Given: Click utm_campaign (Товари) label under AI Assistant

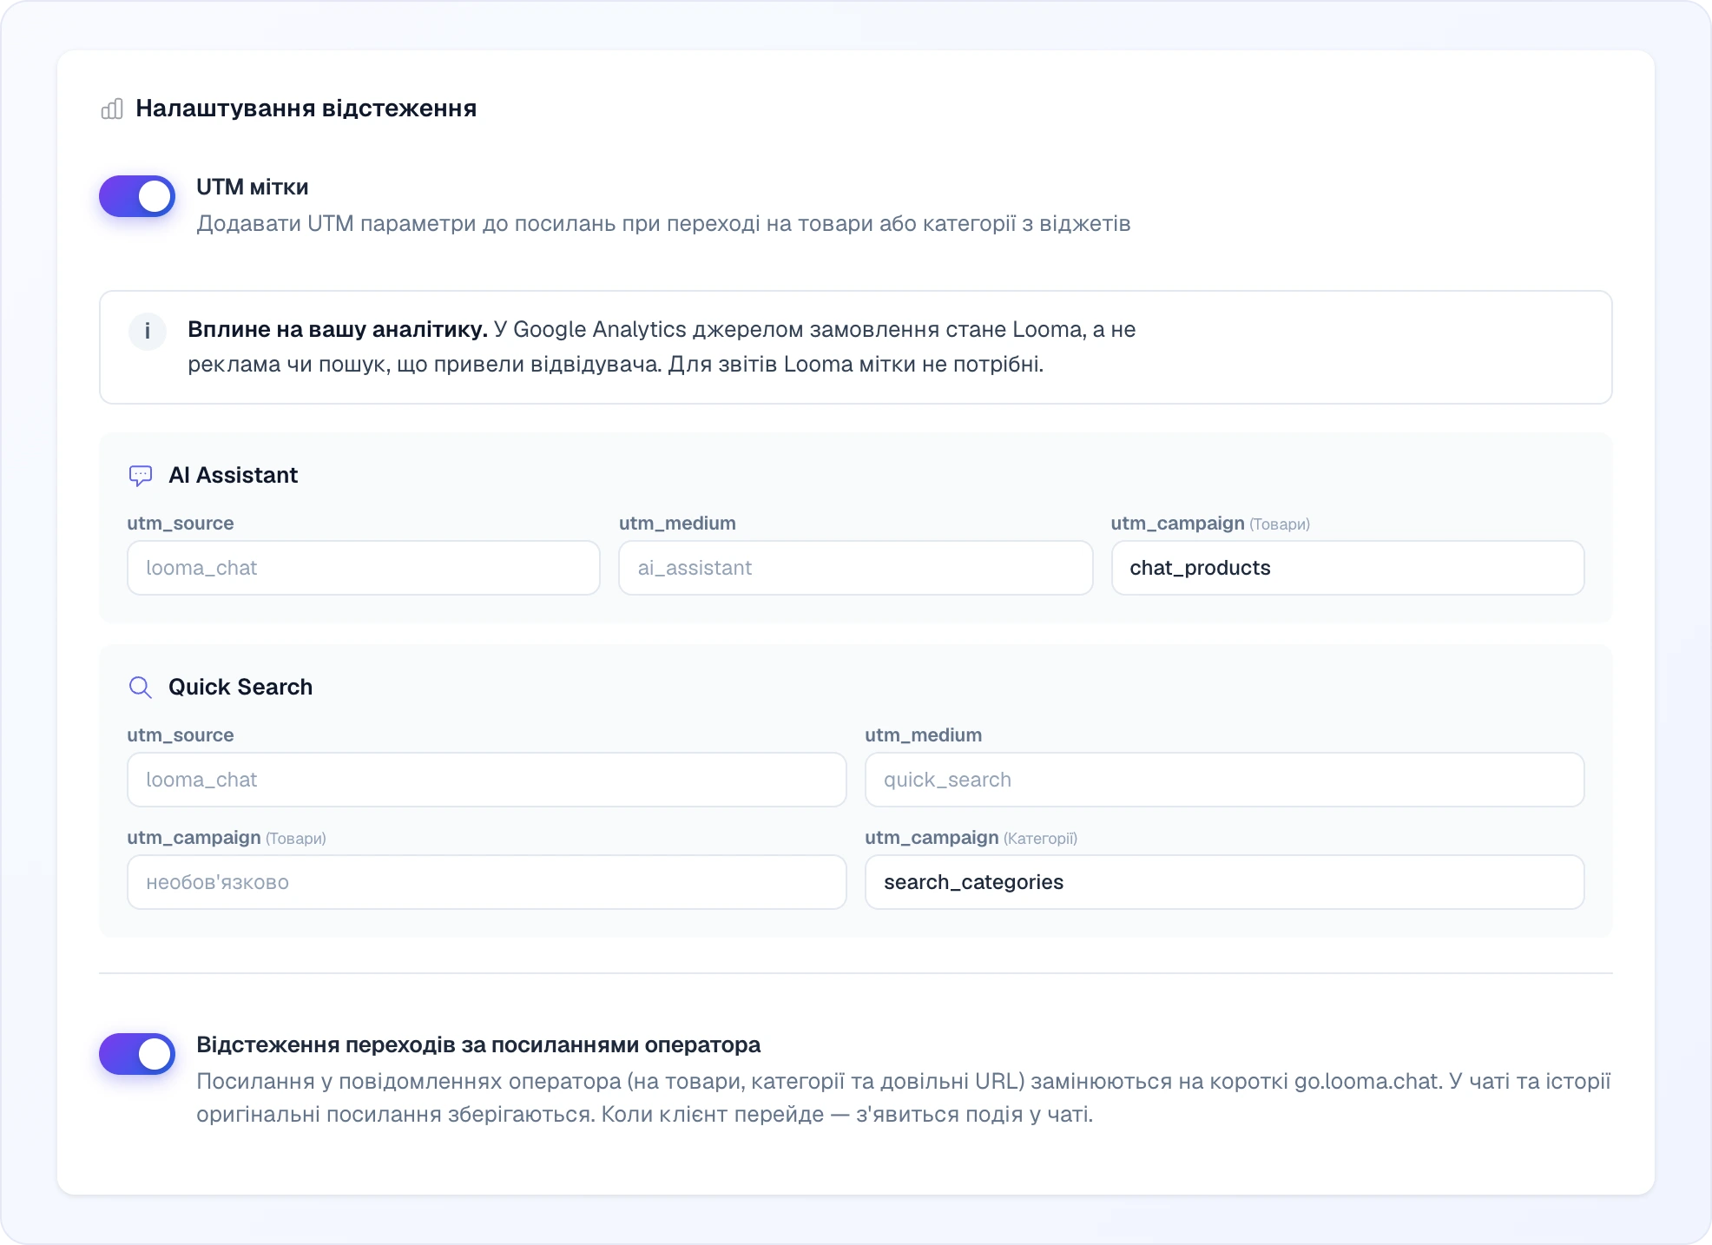Looking at the screenshot, I should (x=1210, y=524).
